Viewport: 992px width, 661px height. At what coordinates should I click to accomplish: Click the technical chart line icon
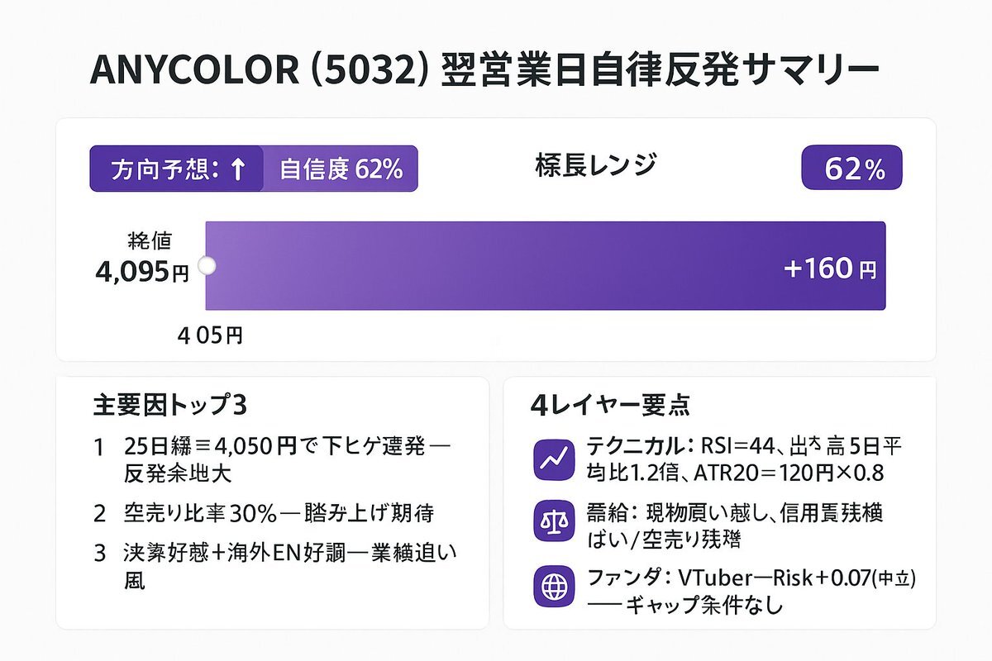tap(551, 461)
